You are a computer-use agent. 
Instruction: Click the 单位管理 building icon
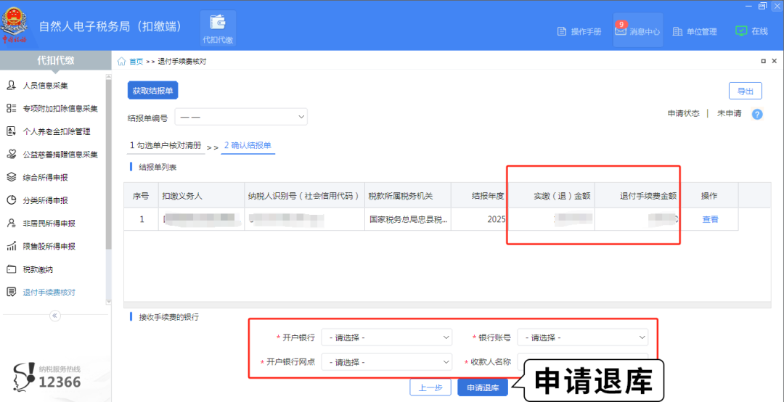(677, 31)
